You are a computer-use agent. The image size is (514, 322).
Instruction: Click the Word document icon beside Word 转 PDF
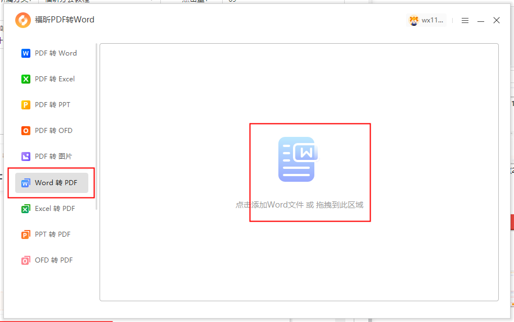coord(26,183)
